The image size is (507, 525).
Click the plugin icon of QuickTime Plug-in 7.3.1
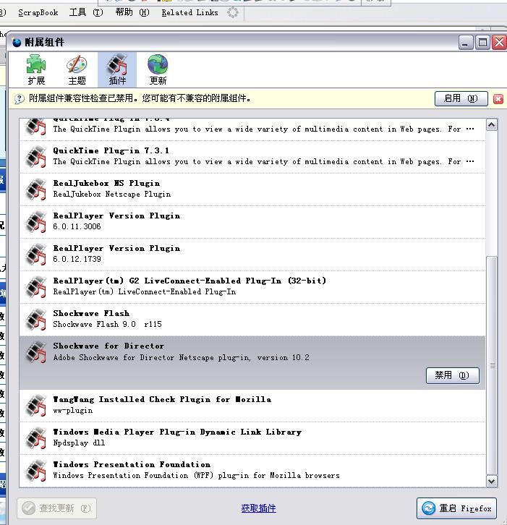point(36,157)
